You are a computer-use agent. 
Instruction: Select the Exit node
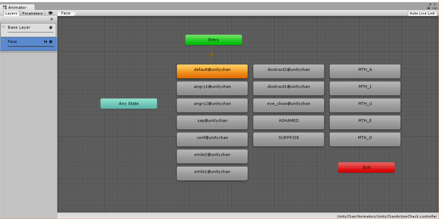[367, 167]
